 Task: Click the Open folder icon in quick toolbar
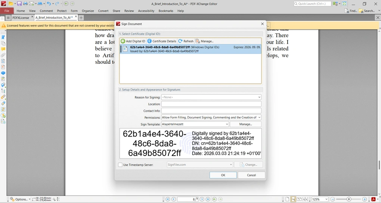10,4
